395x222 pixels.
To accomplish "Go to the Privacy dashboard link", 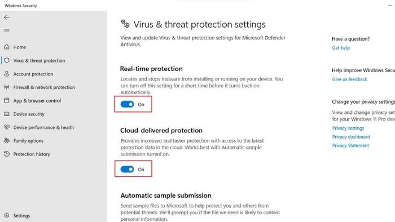I will 351,137.
